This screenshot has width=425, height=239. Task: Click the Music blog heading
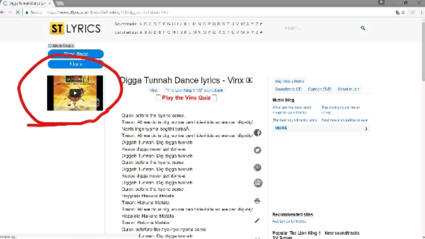point(283,100)
